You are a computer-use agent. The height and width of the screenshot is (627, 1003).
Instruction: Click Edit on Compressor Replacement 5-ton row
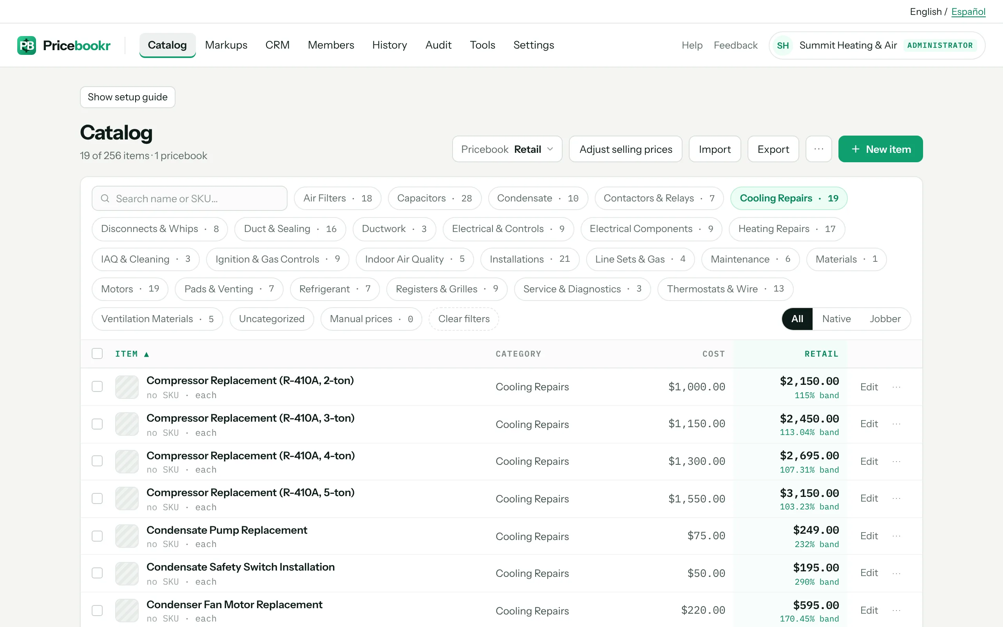[869, 498]
